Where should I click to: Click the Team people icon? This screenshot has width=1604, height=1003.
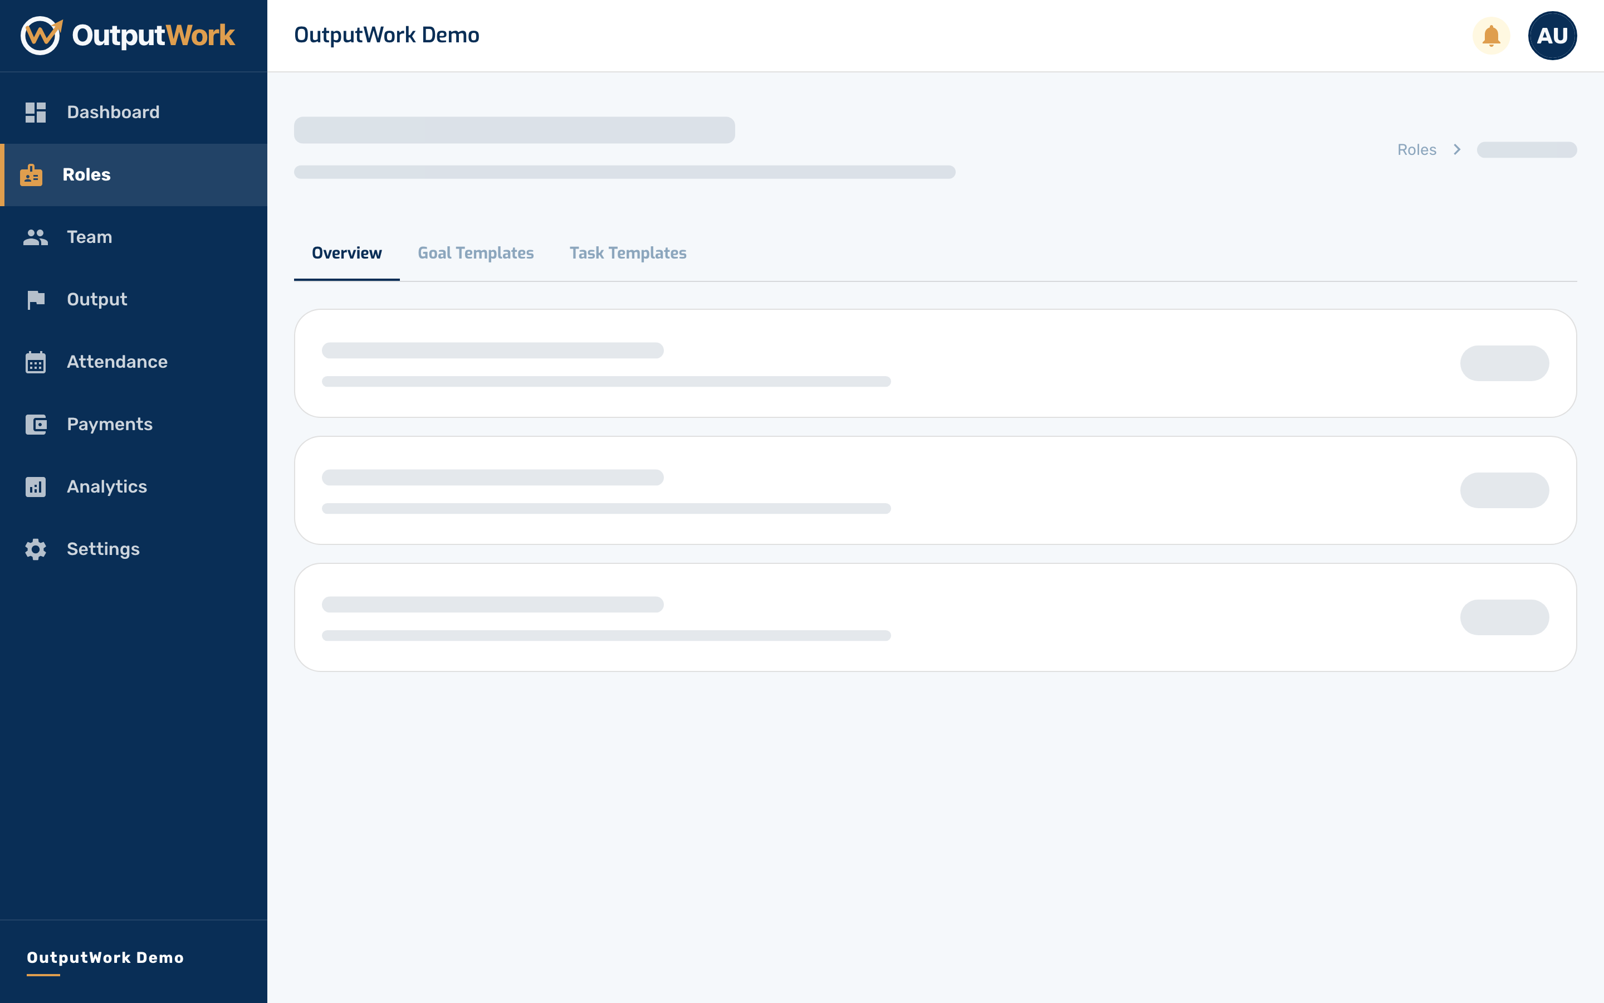(x=36, y=237)
